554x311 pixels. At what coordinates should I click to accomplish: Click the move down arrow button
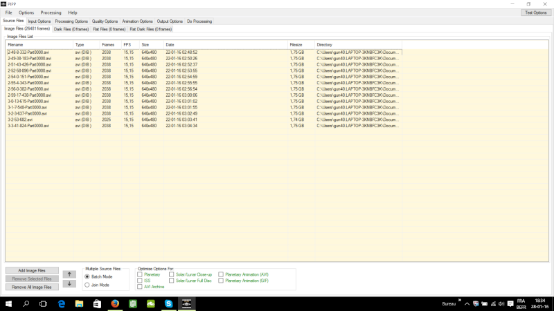click(x=69, y=283)
